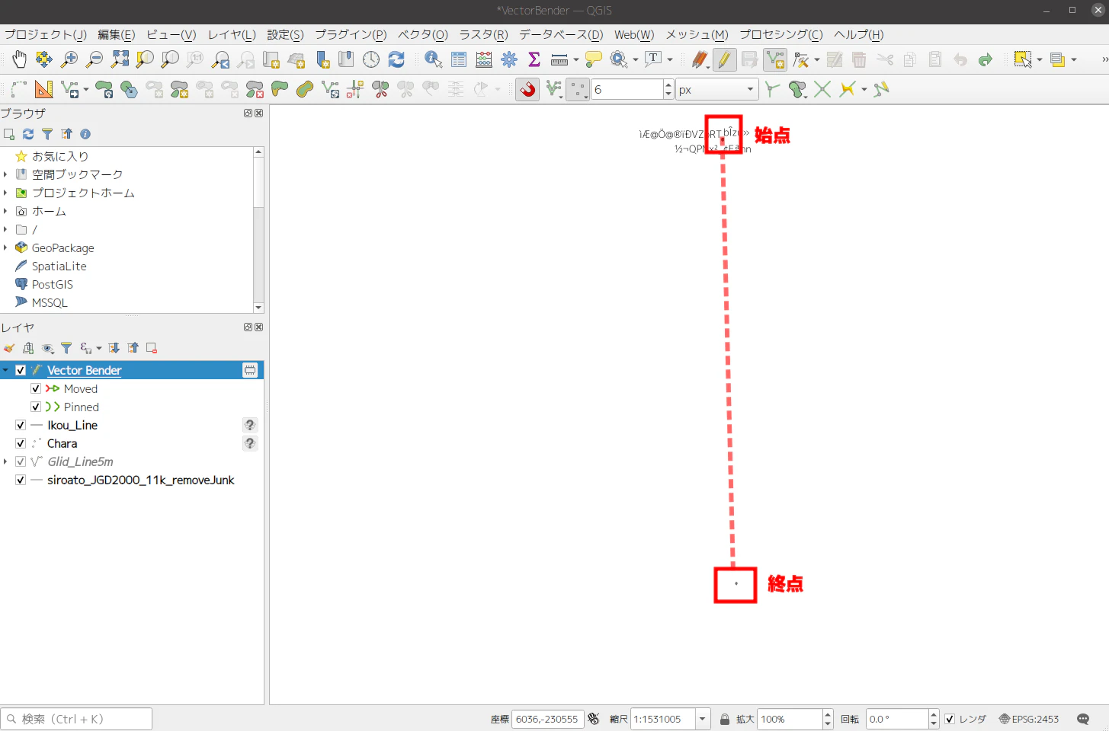Open the New Spatial Bookmark icon
Viewport: 1109px width, 731px height.
click(322, 59)
